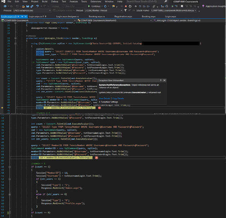This screenshot has height=218, width=226.
Task: Open the Extensions menu
Action: click(x=96, y=1)
